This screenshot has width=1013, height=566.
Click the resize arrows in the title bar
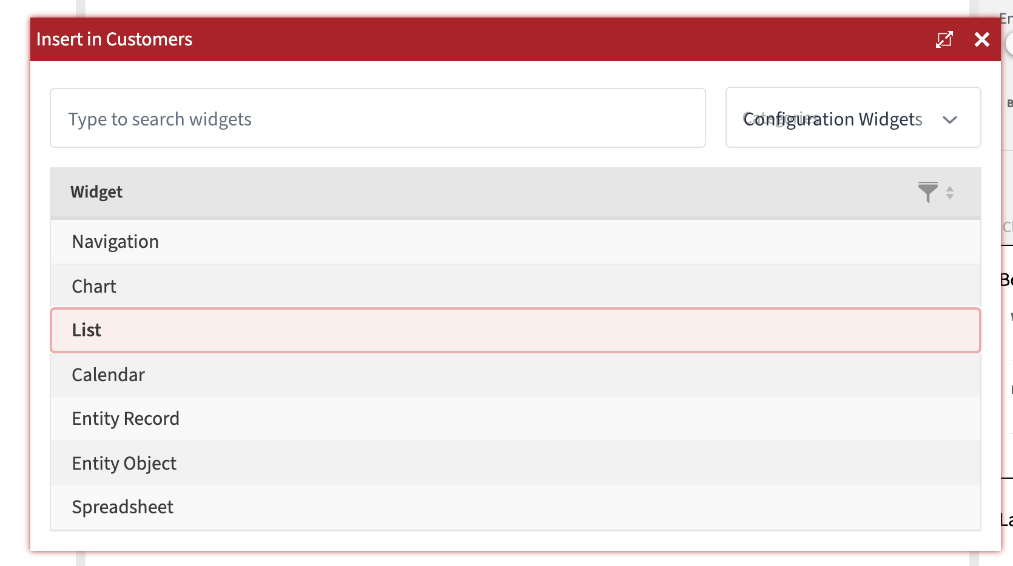click(x=944, y=39)
